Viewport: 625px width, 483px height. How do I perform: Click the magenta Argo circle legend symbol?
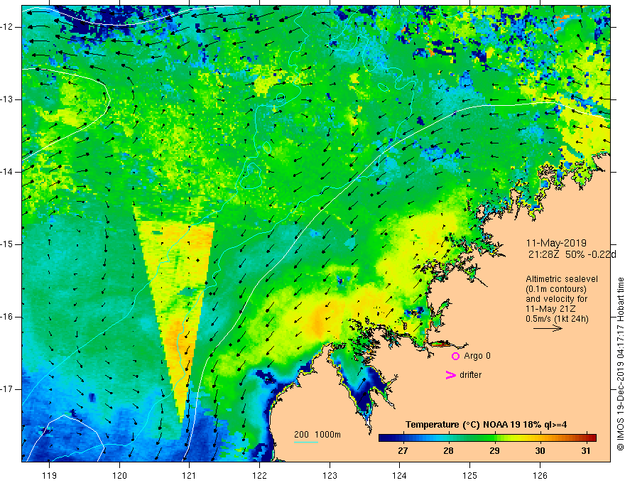point(455,356)
